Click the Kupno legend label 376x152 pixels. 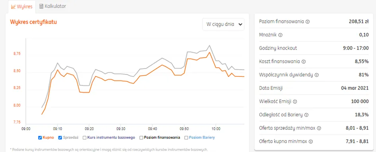click(x=48, y=138)
